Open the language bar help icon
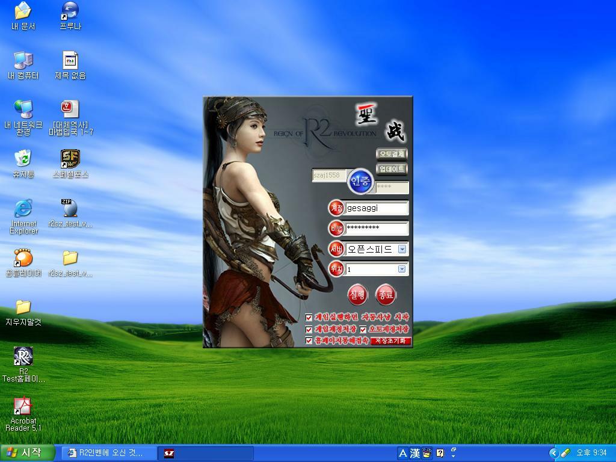The height and width of the screenshot is (462, 616). click(440, 454)
